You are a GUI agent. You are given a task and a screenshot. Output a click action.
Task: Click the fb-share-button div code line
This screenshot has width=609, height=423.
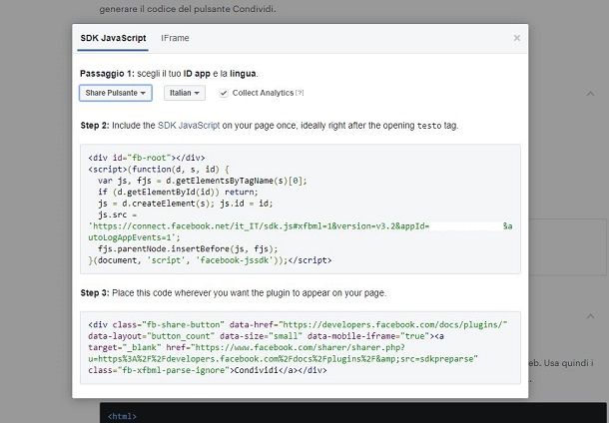[x=298, y=325]
